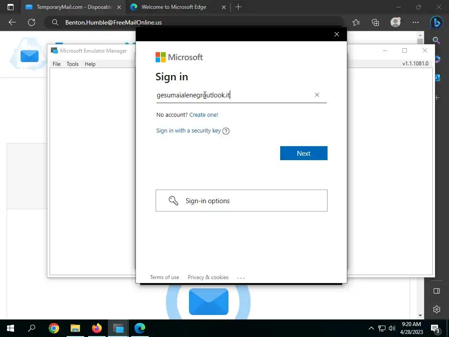Choose Sign in with a security key
Screen dimensions: 449x337
pos(189,131)
